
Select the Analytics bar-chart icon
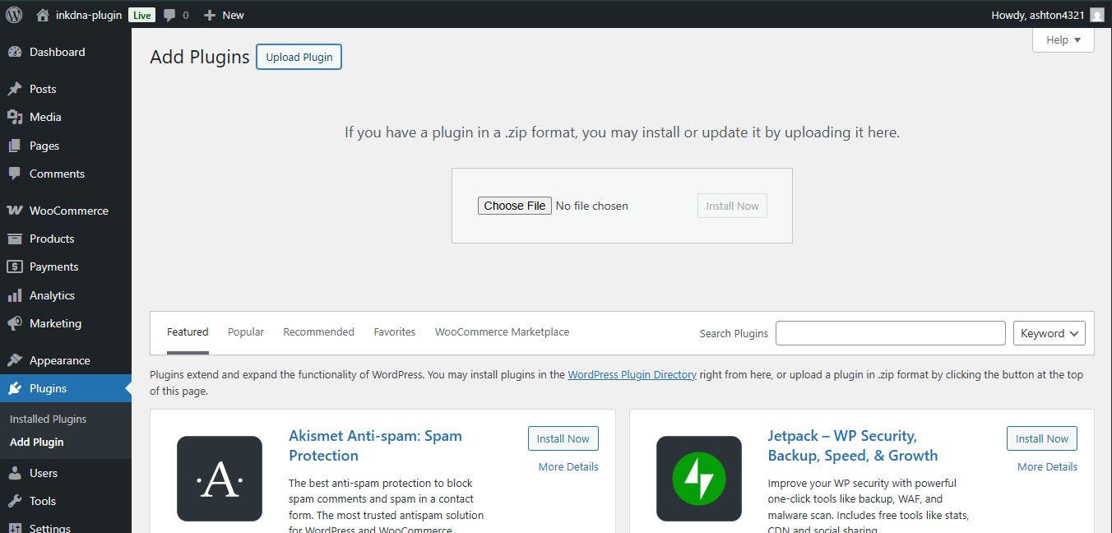(16, 294)
